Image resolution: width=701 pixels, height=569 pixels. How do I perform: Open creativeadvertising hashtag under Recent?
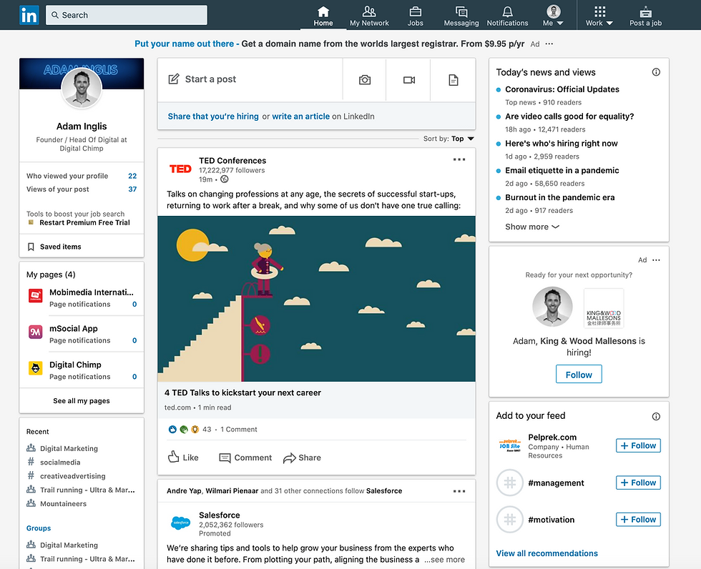pyautogui.click(x=72, y=476)
